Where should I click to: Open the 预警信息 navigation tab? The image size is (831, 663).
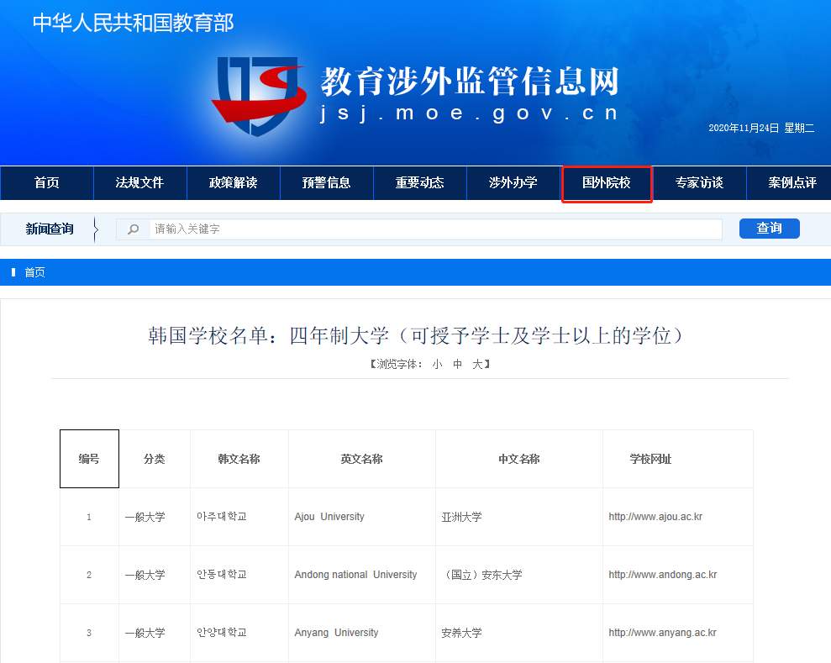(327, 183)
